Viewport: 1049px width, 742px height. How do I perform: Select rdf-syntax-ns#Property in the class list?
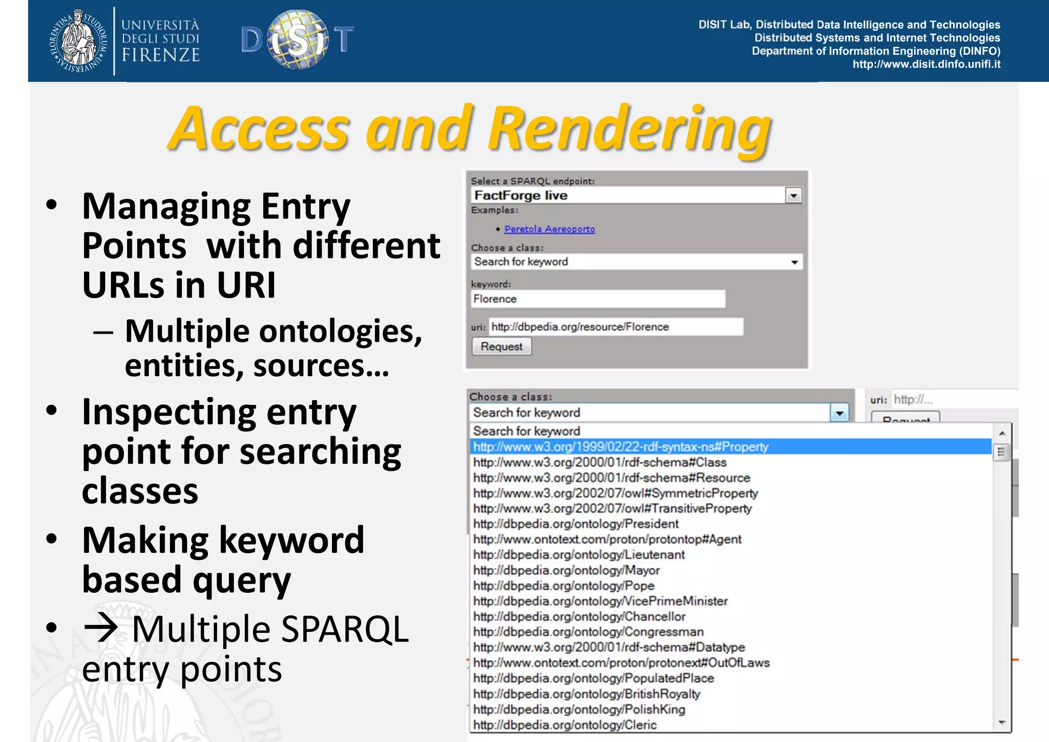(x=731, y=447)
